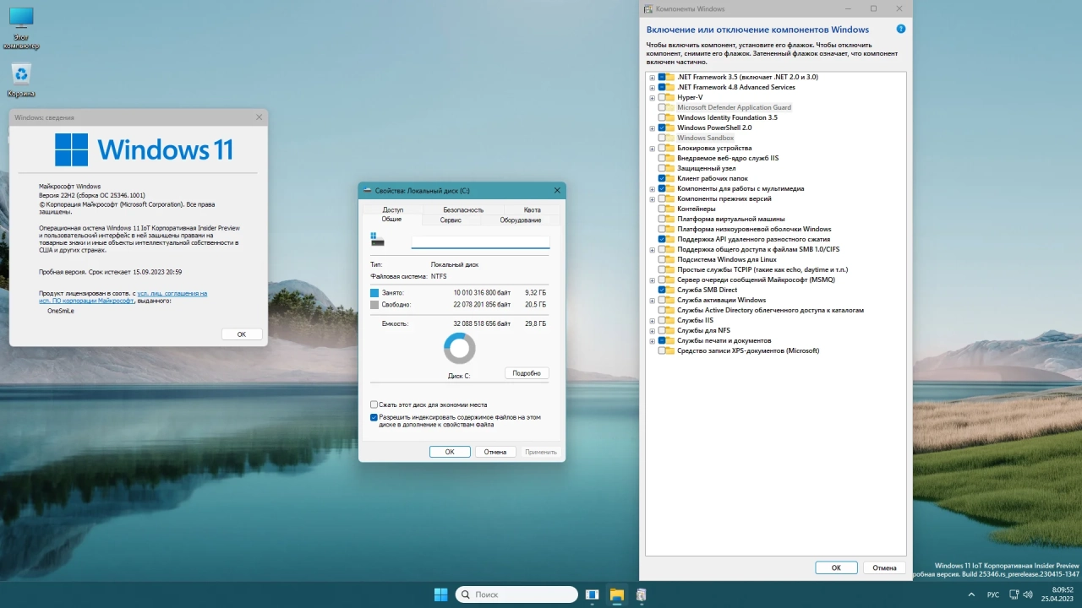Open the усл. лиц. соглашения link
Screen dimensions: 1082x608
coord(172,293)
